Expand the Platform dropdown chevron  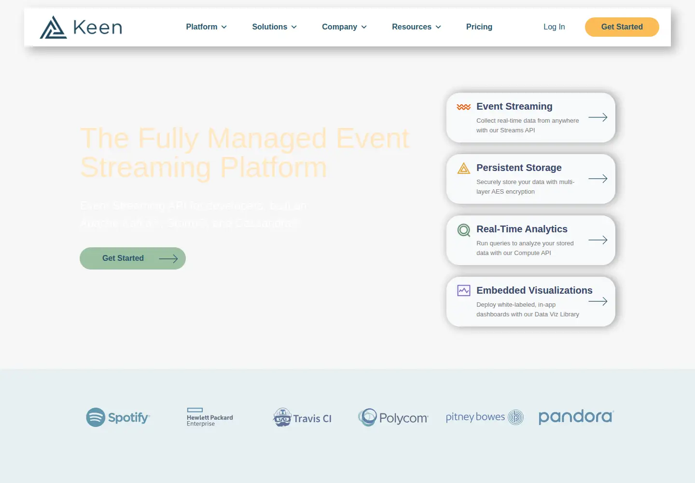[224, 27]
